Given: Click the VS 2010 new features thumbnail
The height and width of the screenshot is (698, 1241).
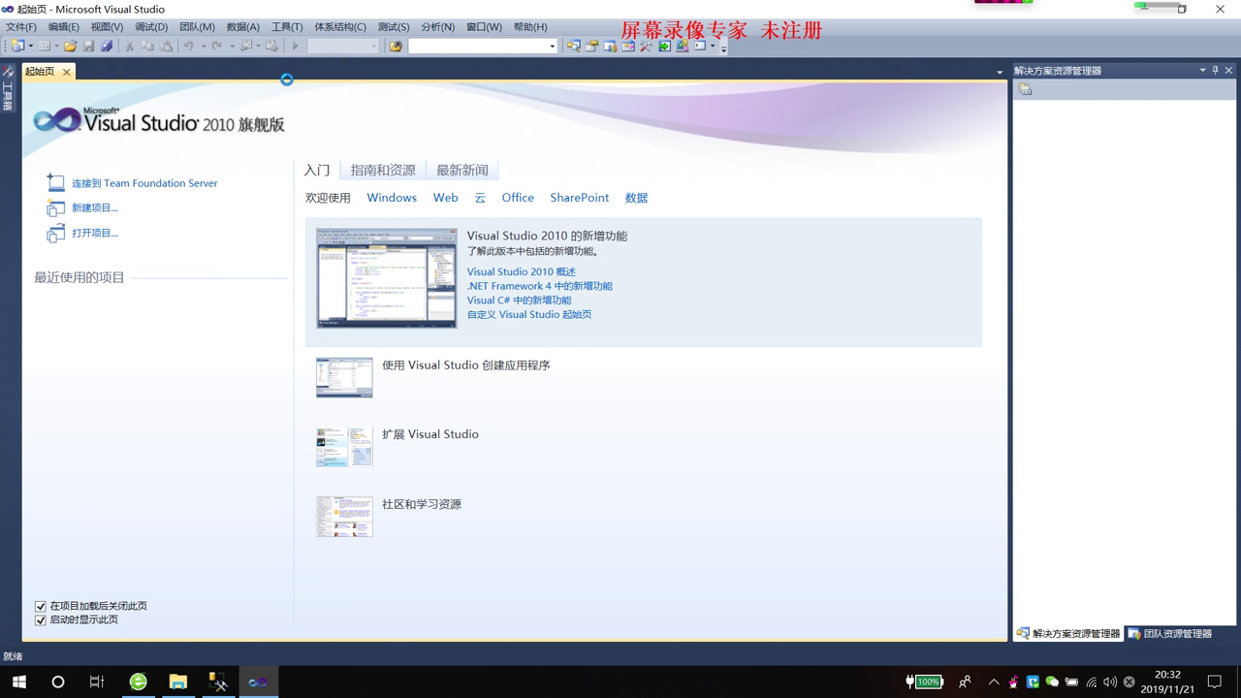Looking at the screenshot, I should click(387, 278).
